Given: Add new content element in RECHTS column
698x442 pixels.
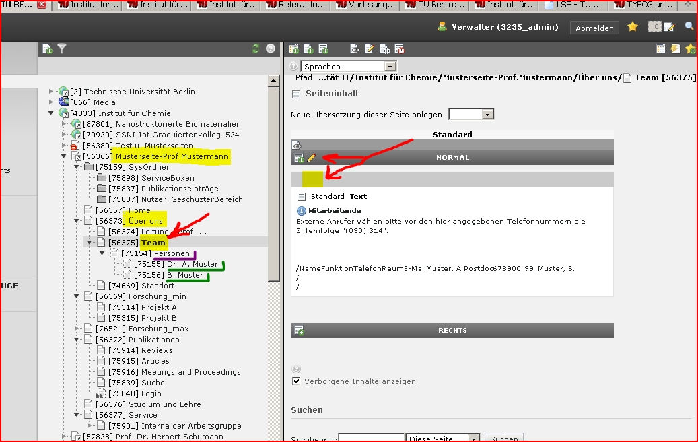Looking at the screenshot, I should tap(299, 330).
